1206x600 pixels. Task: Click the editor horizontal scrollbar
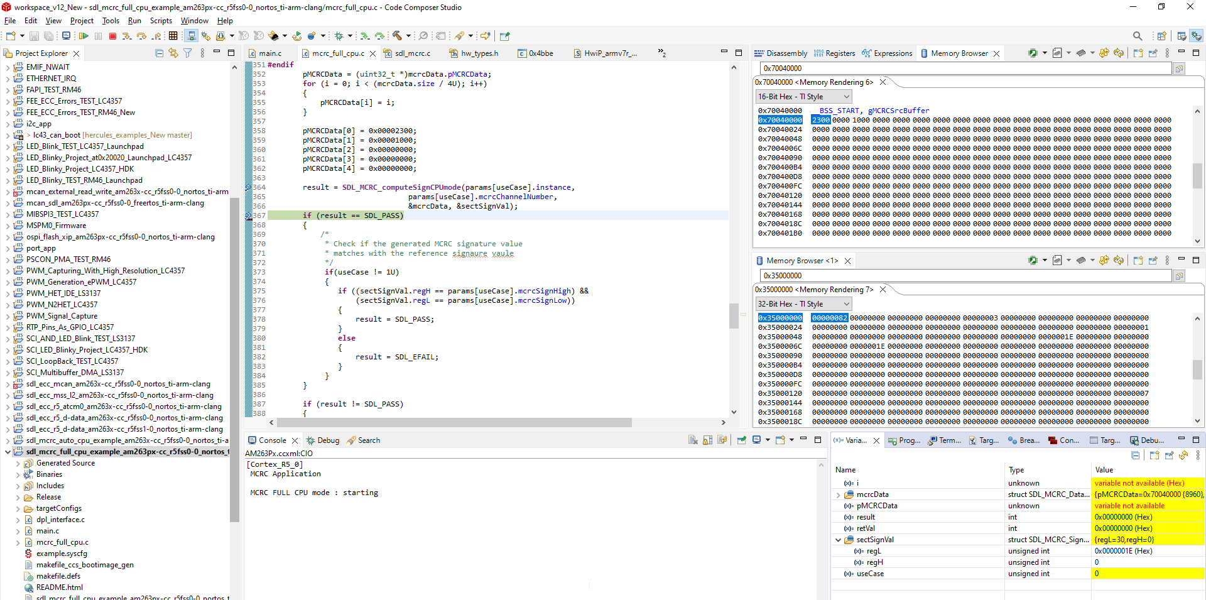click(x=454, y=423)
